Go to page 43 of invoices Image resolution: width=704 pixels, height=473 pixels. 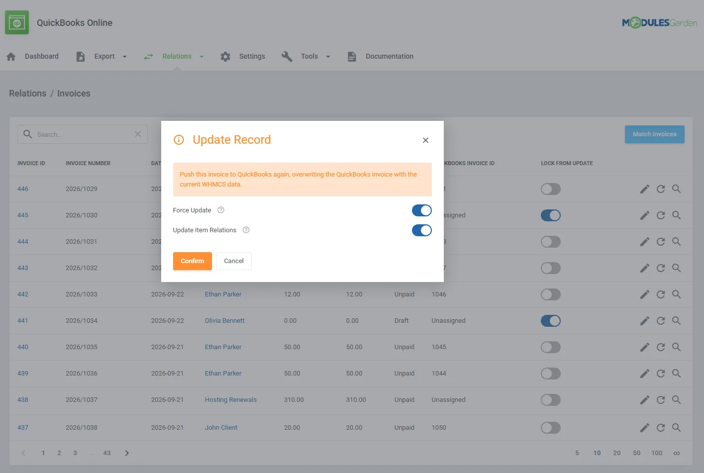(x=107, y=453)
